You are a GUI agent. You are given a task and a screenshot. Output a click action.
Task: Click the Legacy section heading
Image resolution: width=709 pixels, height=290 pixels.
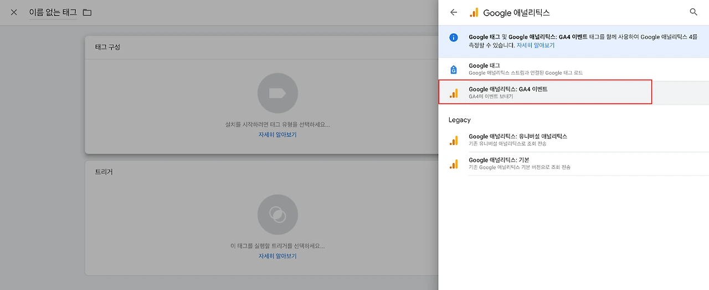click(459, 120)
